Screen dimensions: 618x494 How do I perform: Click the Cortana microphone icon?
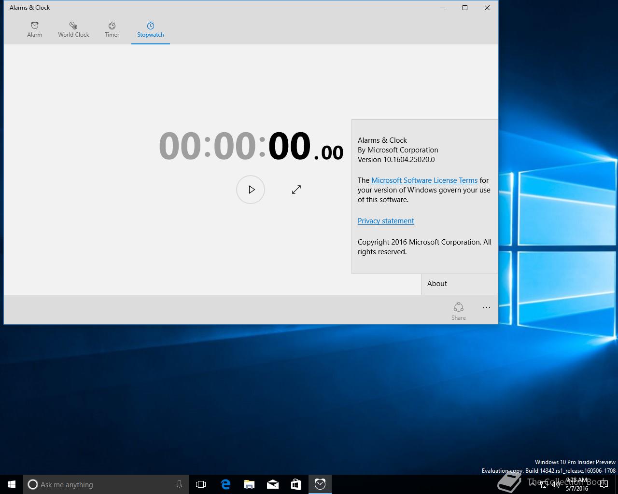click(x=179, y=484)
